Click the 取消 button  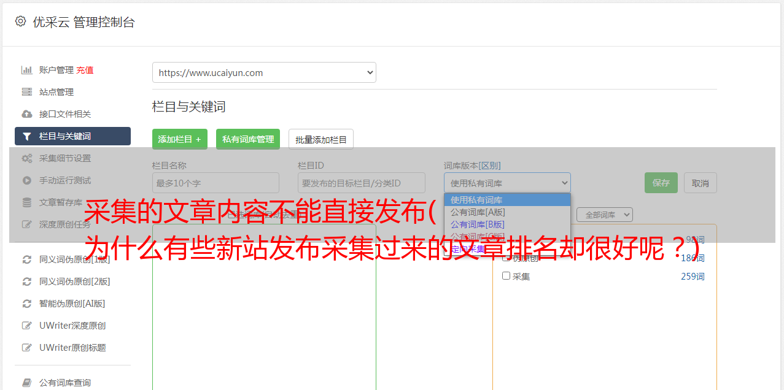tap(701, 183)
